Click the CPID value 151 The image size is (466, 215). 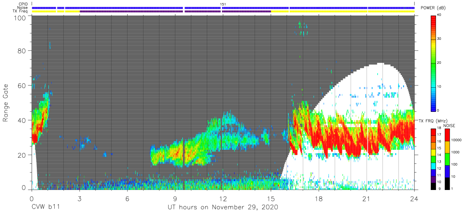(223, 4)
